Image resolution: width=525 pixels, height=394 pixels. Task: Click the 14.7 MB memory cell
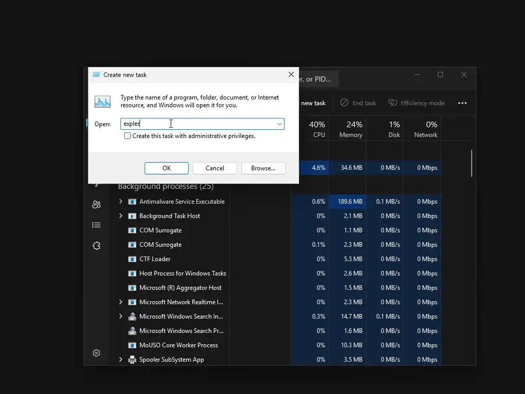pos(347,316)
